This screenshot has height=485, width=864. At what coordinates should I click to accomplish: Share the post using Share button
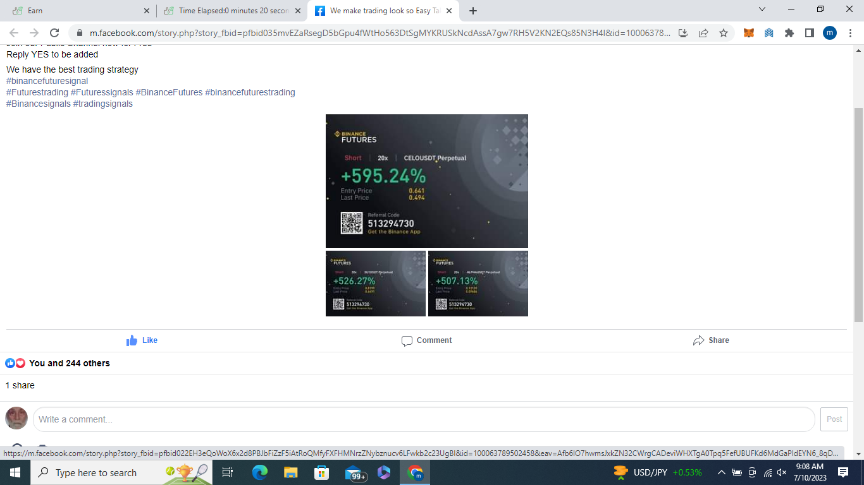click(x=711, y=340)
